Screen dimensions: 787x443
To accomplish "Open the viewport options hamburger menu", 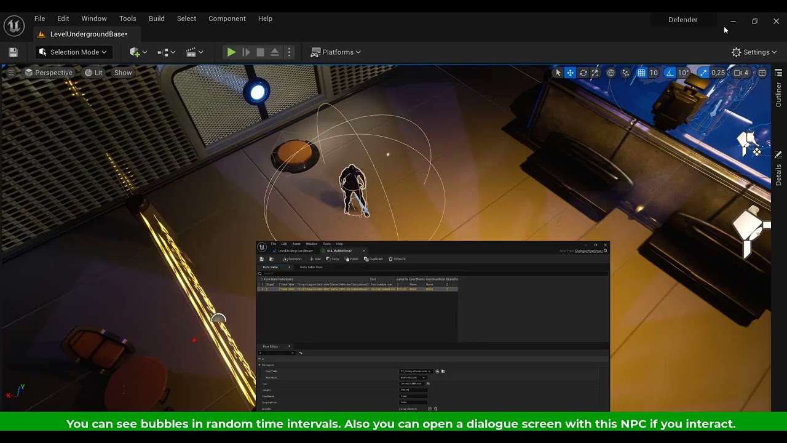I will (11, 73).
